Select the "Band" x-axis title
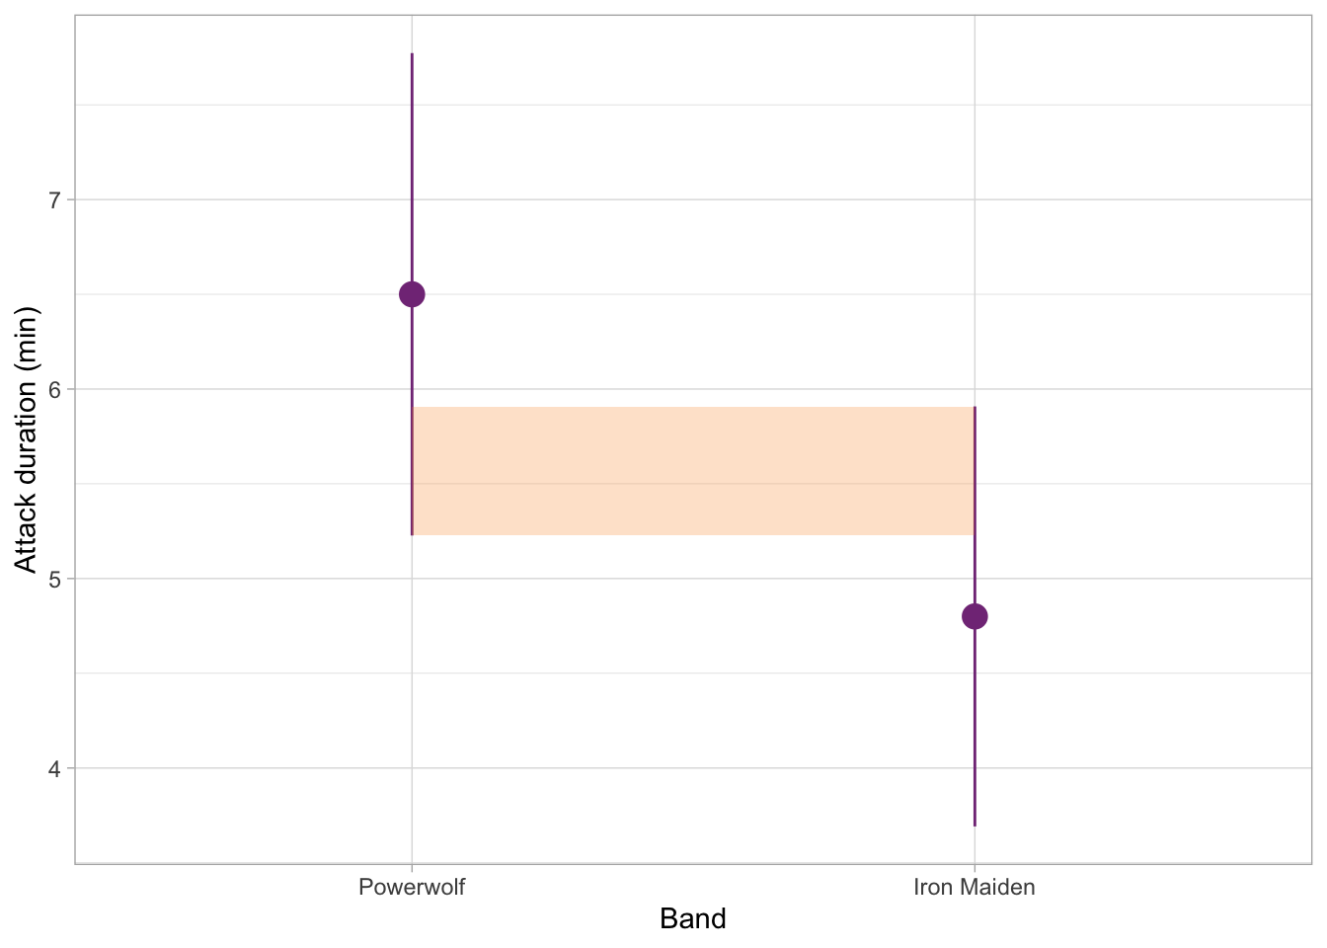 693,919
